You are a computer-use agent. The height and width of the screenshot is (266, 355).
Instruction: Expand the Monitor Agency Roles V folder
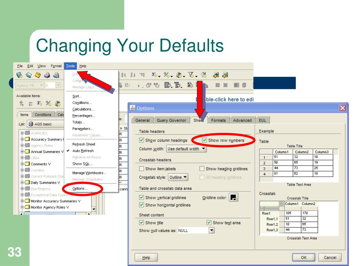pyautogui.click(x=22, y=207)
